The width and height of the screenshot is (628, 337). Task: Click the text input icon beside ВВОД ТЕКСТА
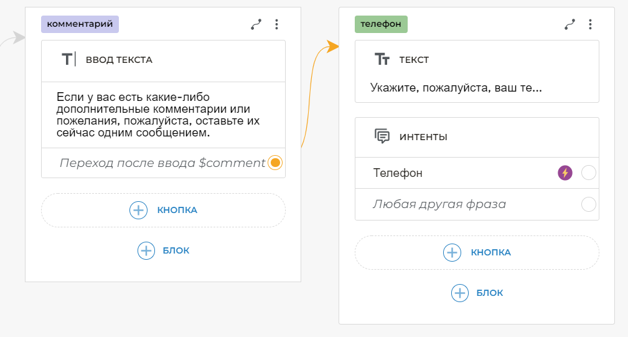(68, 60)
